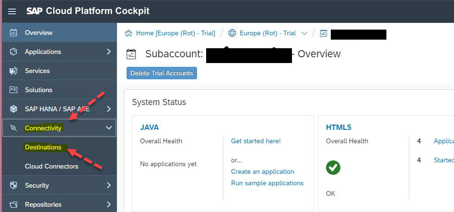Click the globe icon next to Europe (Rot) - Trial
This screenshot has height=212, width=454.
232,33
